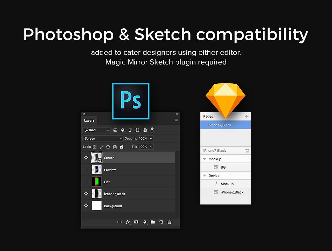Open the Add layer style fx menu
332x251 pixels.
127,222
